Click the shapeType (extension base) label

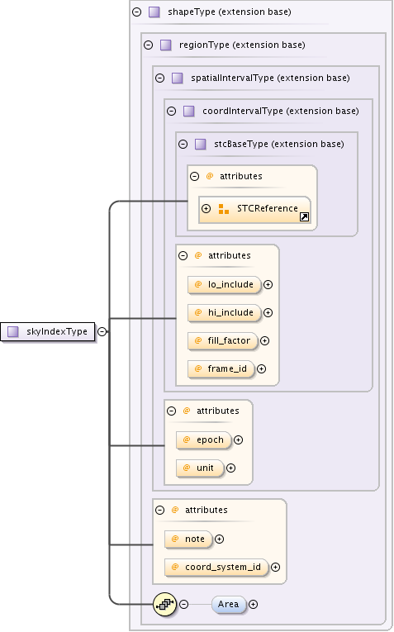[x=230, y=12]
